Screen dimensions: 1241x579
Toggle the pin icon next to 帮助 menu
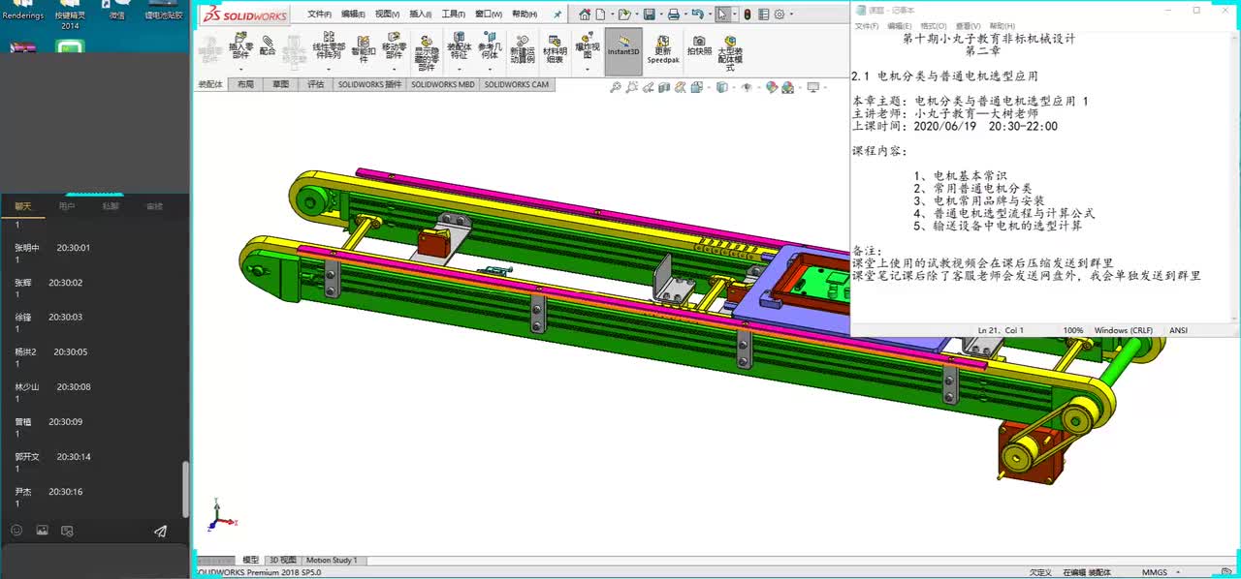pos(557,15)
